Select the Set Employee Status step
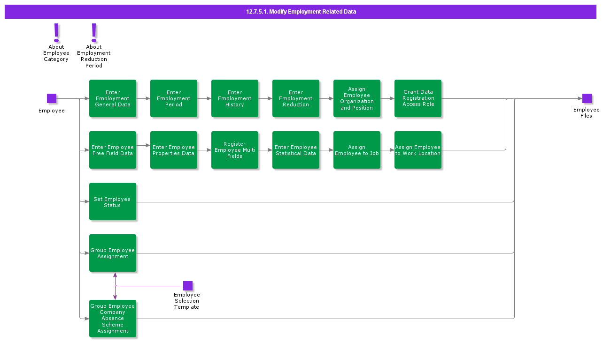 point(113,201)
